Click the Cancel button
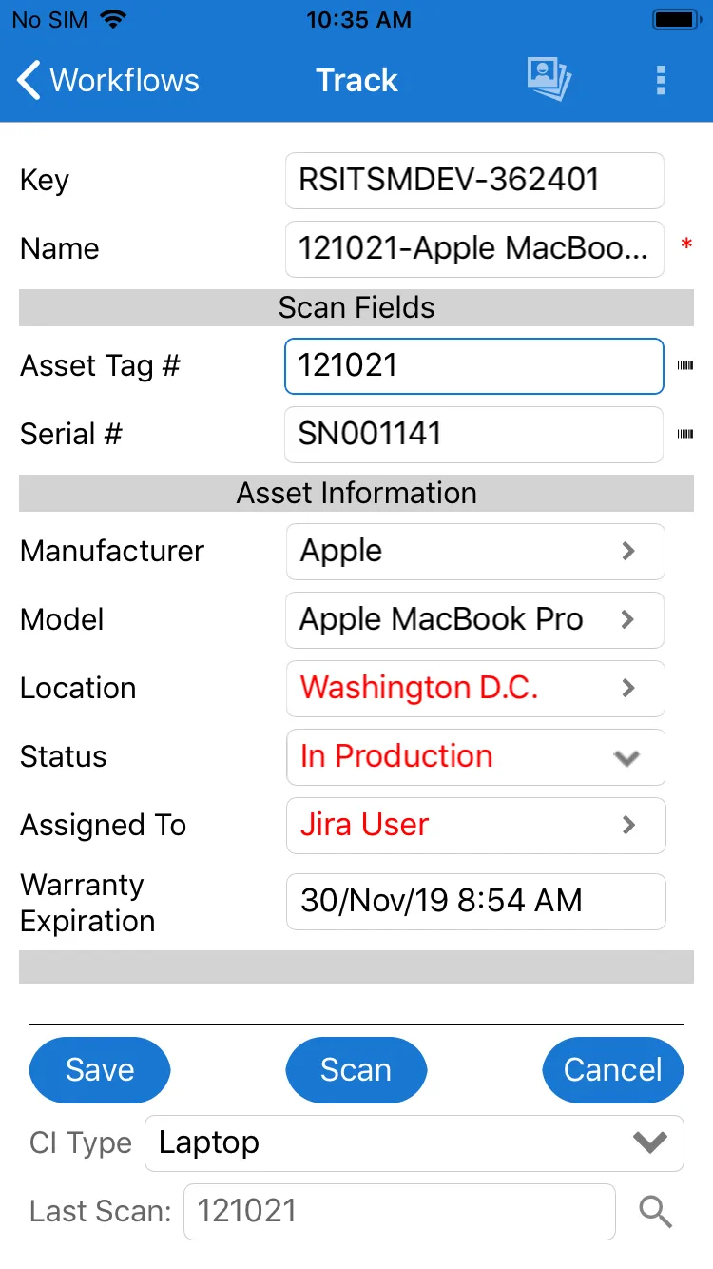This screenshot has width=713, height=1269. point(613,1070)
